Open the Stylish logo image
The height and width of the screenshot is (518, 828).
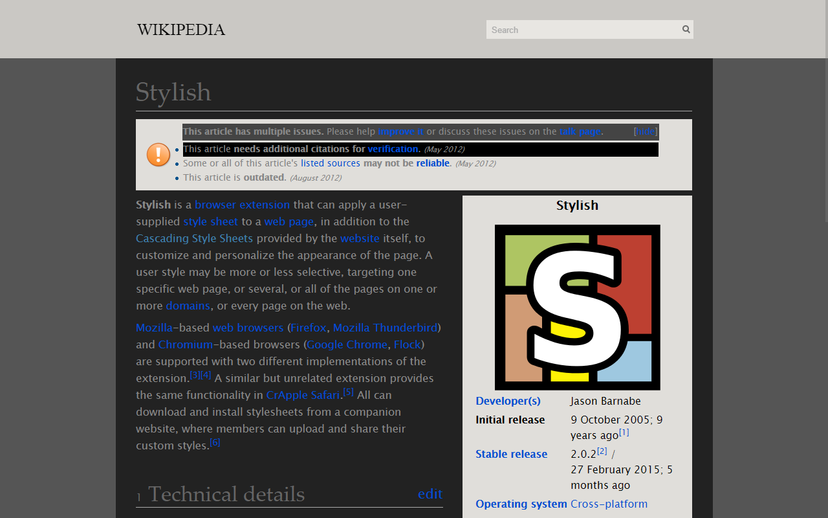tap(577, 308)
